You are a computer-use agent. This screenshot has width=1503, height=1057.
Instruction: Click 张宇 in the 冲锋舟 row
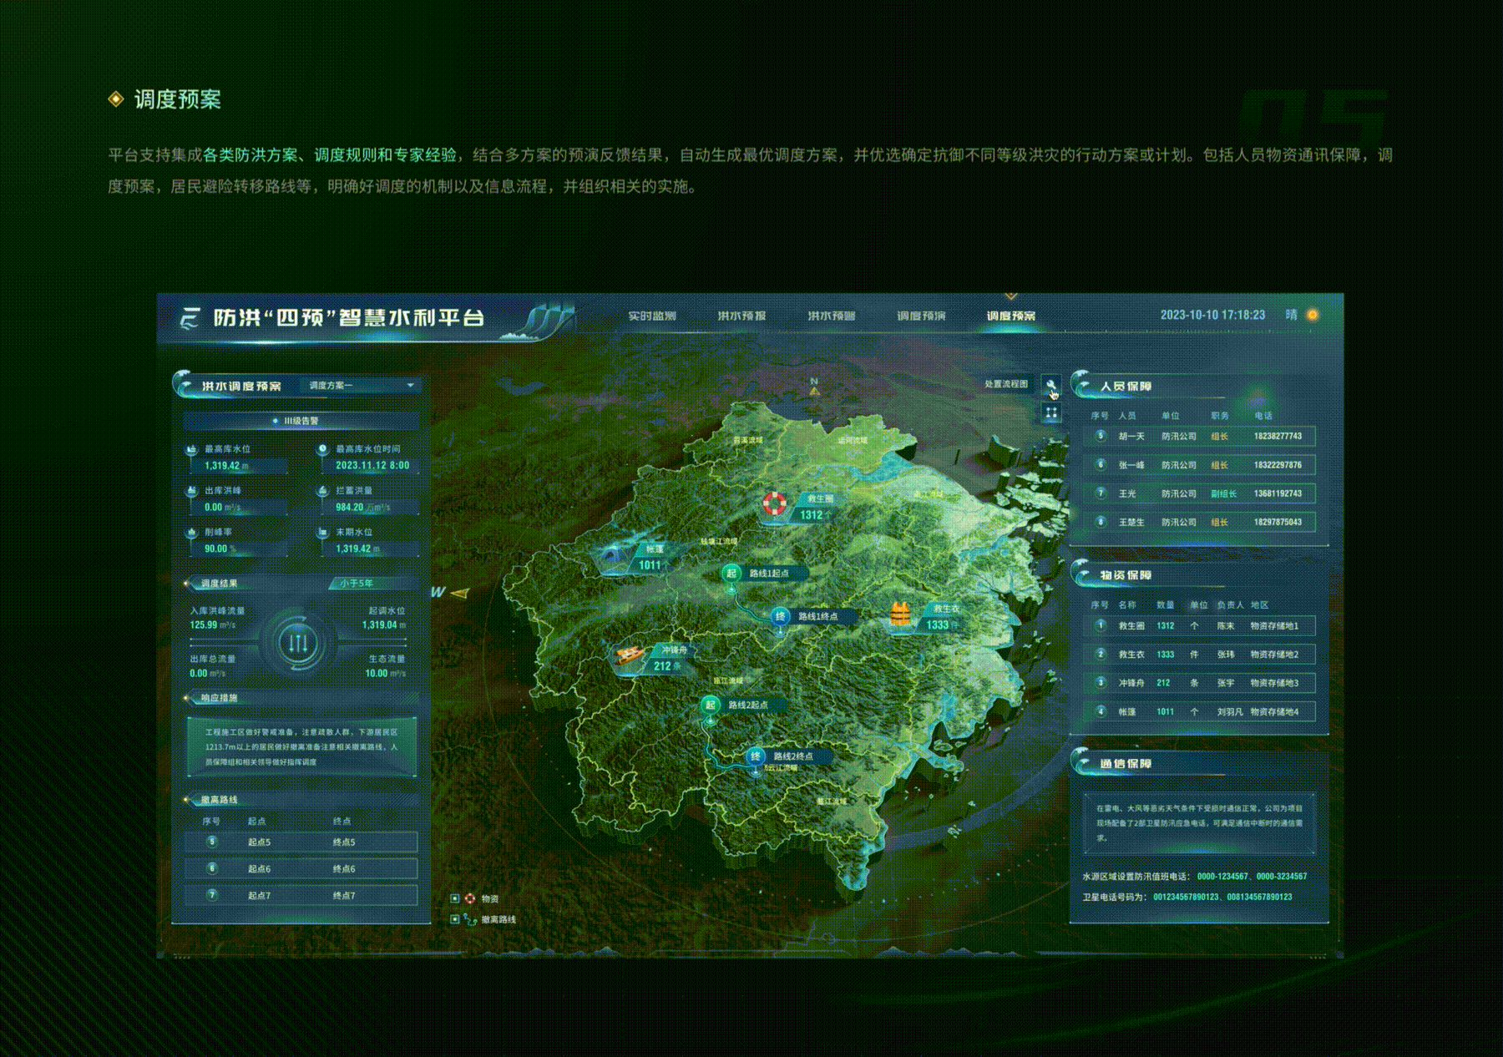click(1225, 683)
